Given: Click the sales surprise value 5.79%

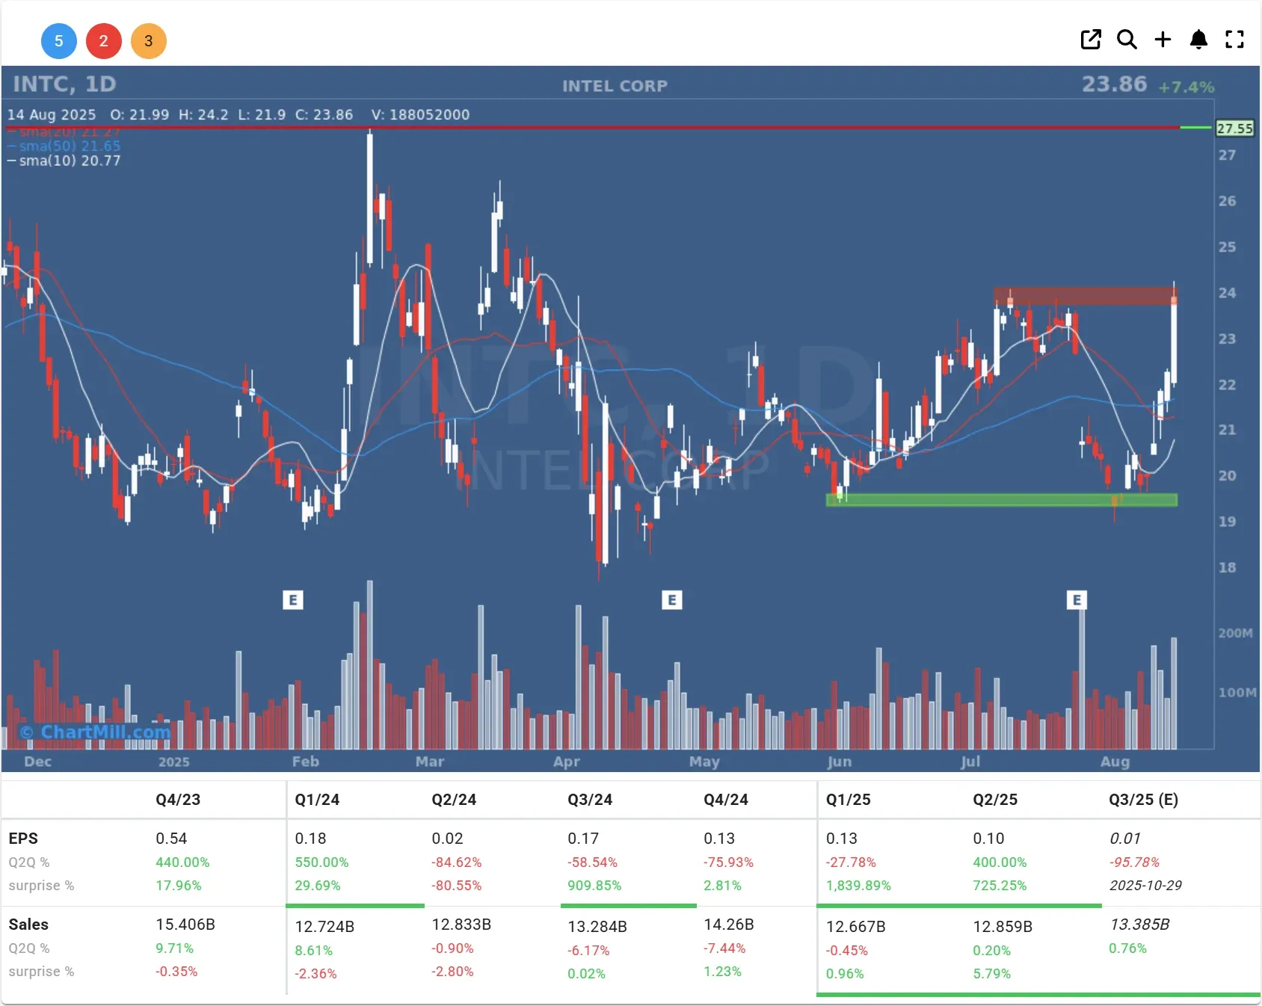Looking at the screenshot, I should pyautogui.click(x=992, y=973).
